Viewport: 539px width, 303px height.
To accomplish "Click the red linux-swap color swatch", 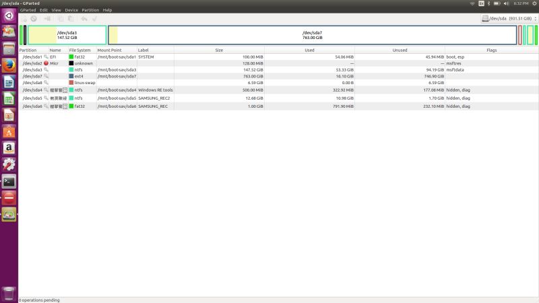I will (71, 83).
